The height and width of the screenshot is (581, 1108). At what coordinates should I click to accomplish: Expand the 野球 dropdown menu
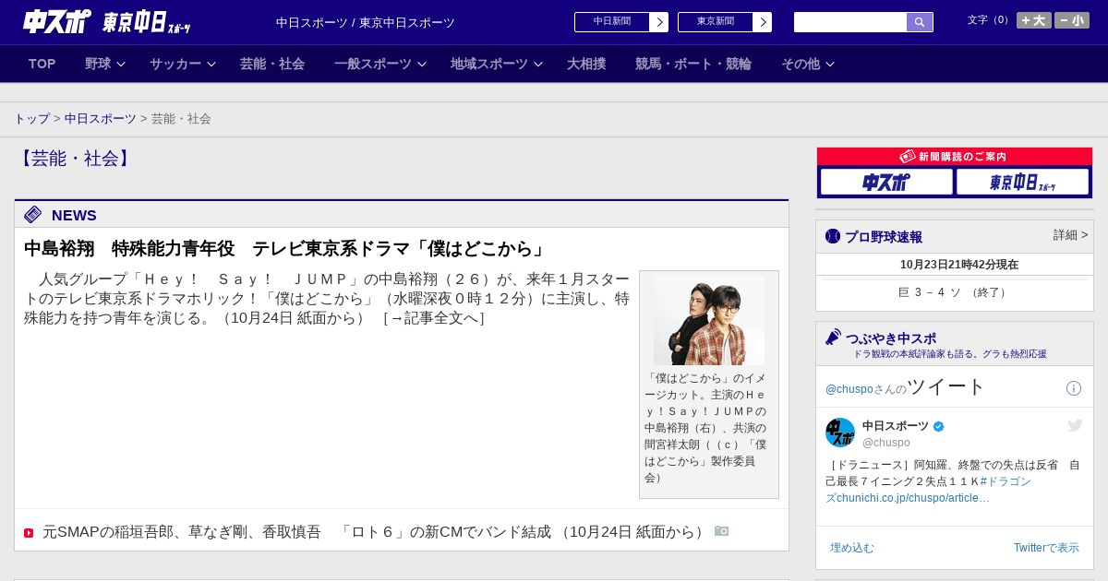pos(104,64)
